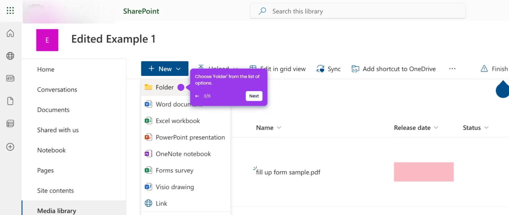
Task: Select Forms survey menu option
Action: pyautogui.click(x=186, y=170)
